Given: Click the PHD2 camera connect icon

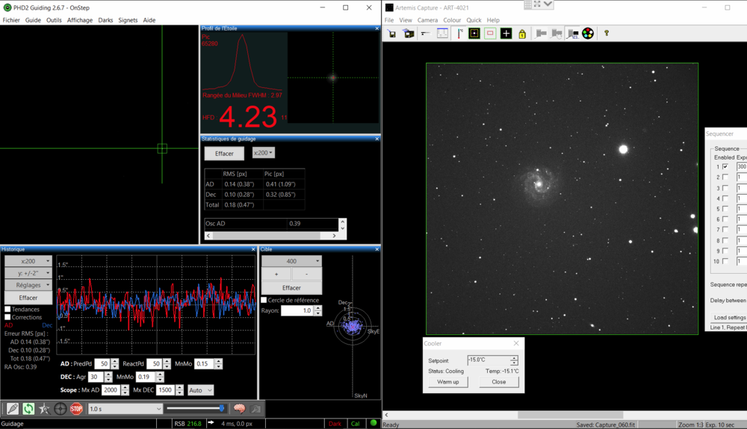Looking at the screenshot, I should click(13, 409).
